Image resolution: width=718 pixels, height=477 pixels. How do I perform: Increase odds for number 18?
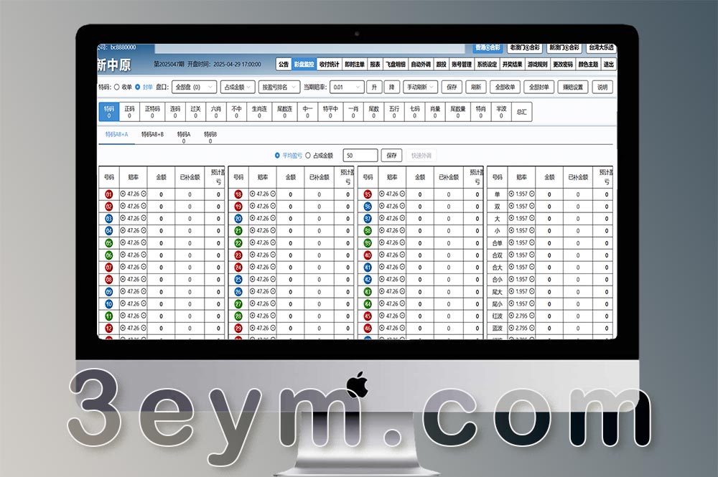[x=253, y=194]
